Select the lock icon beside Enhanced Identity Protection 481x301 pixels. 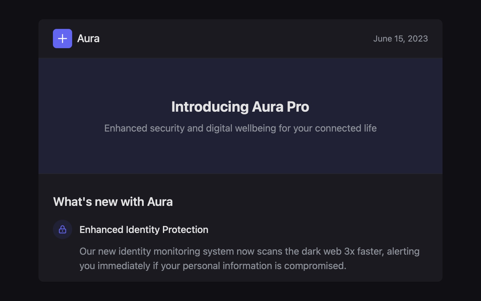[62, 229]
